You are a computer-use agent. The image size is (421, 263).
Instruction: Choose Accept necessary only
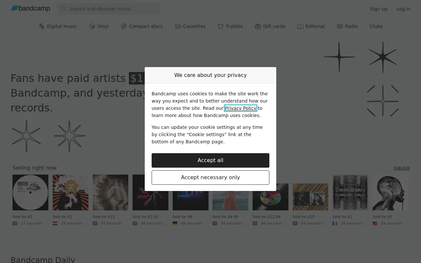tap(210, 177)
